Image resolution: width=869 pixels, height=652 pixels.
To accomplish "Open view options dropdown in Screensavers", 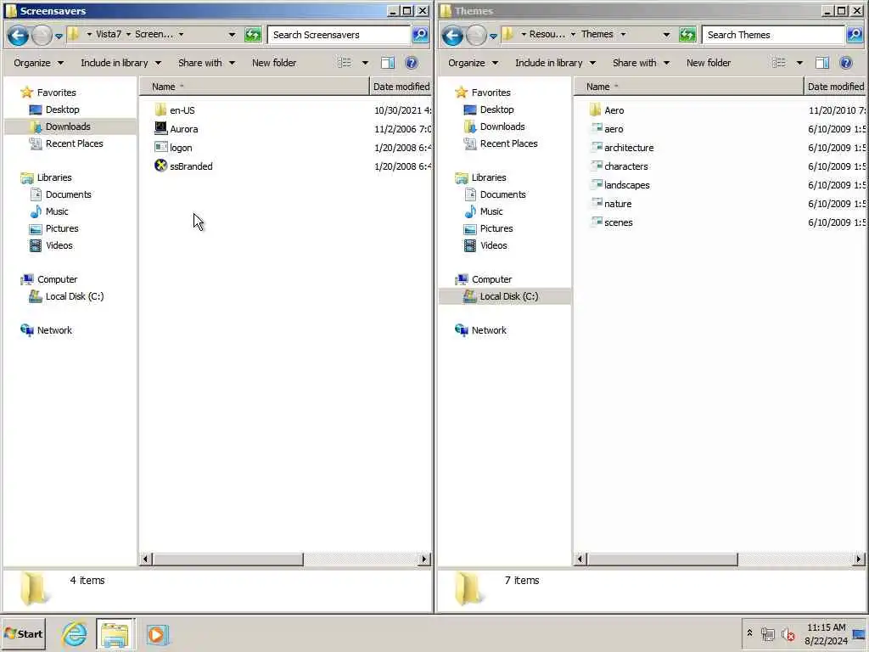I will (x=365, y=63).
